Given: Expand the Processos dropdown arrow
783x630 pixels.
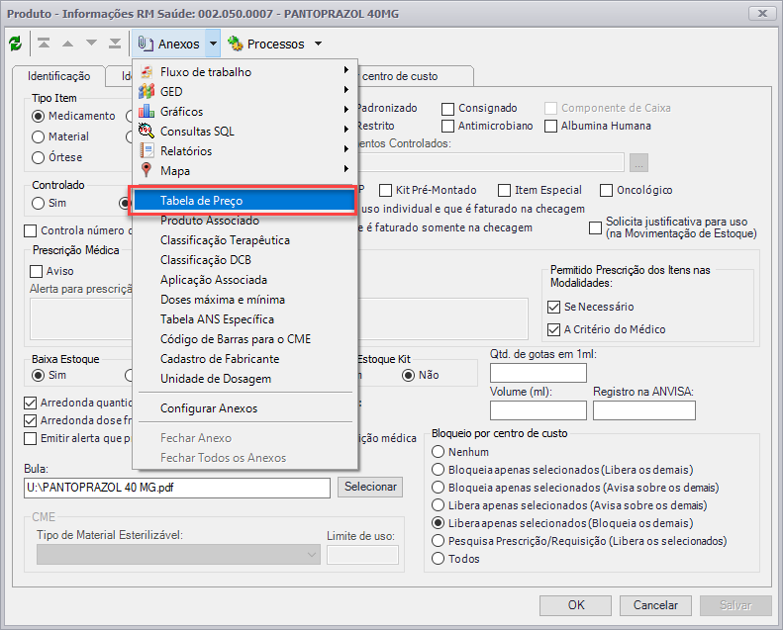Looking at the screenshot, I should pos(318,44).
